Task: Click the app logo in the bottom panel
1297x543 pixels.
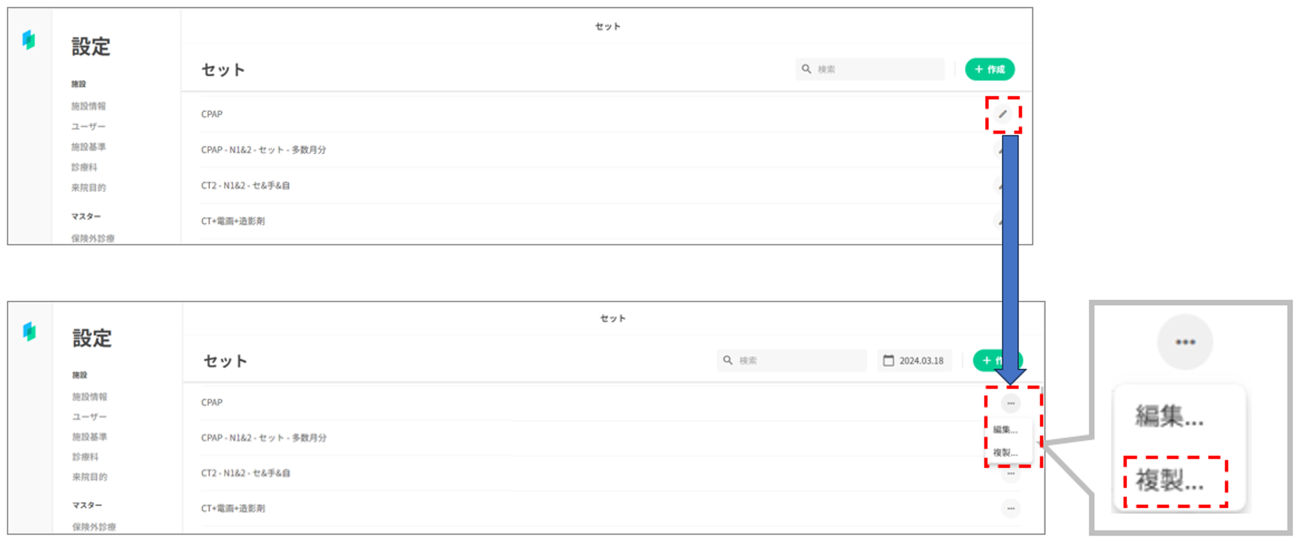Action: [x=29, y=332]
